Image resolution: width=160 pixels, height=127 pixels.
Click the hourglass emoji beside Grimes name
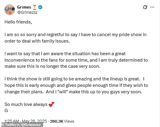coord(35,7)
